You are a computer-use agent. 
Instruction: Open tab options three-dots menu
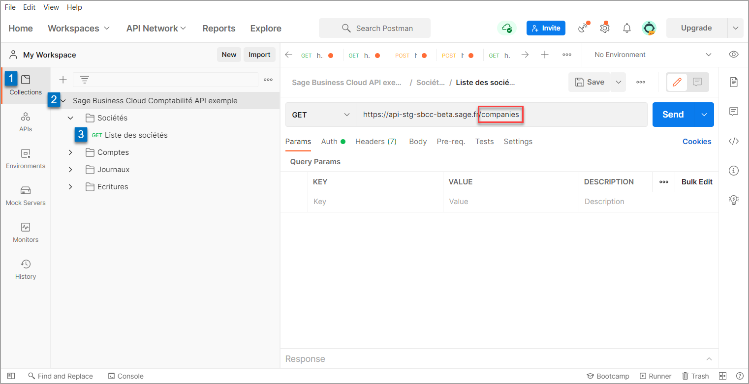[x=567, y=55]
